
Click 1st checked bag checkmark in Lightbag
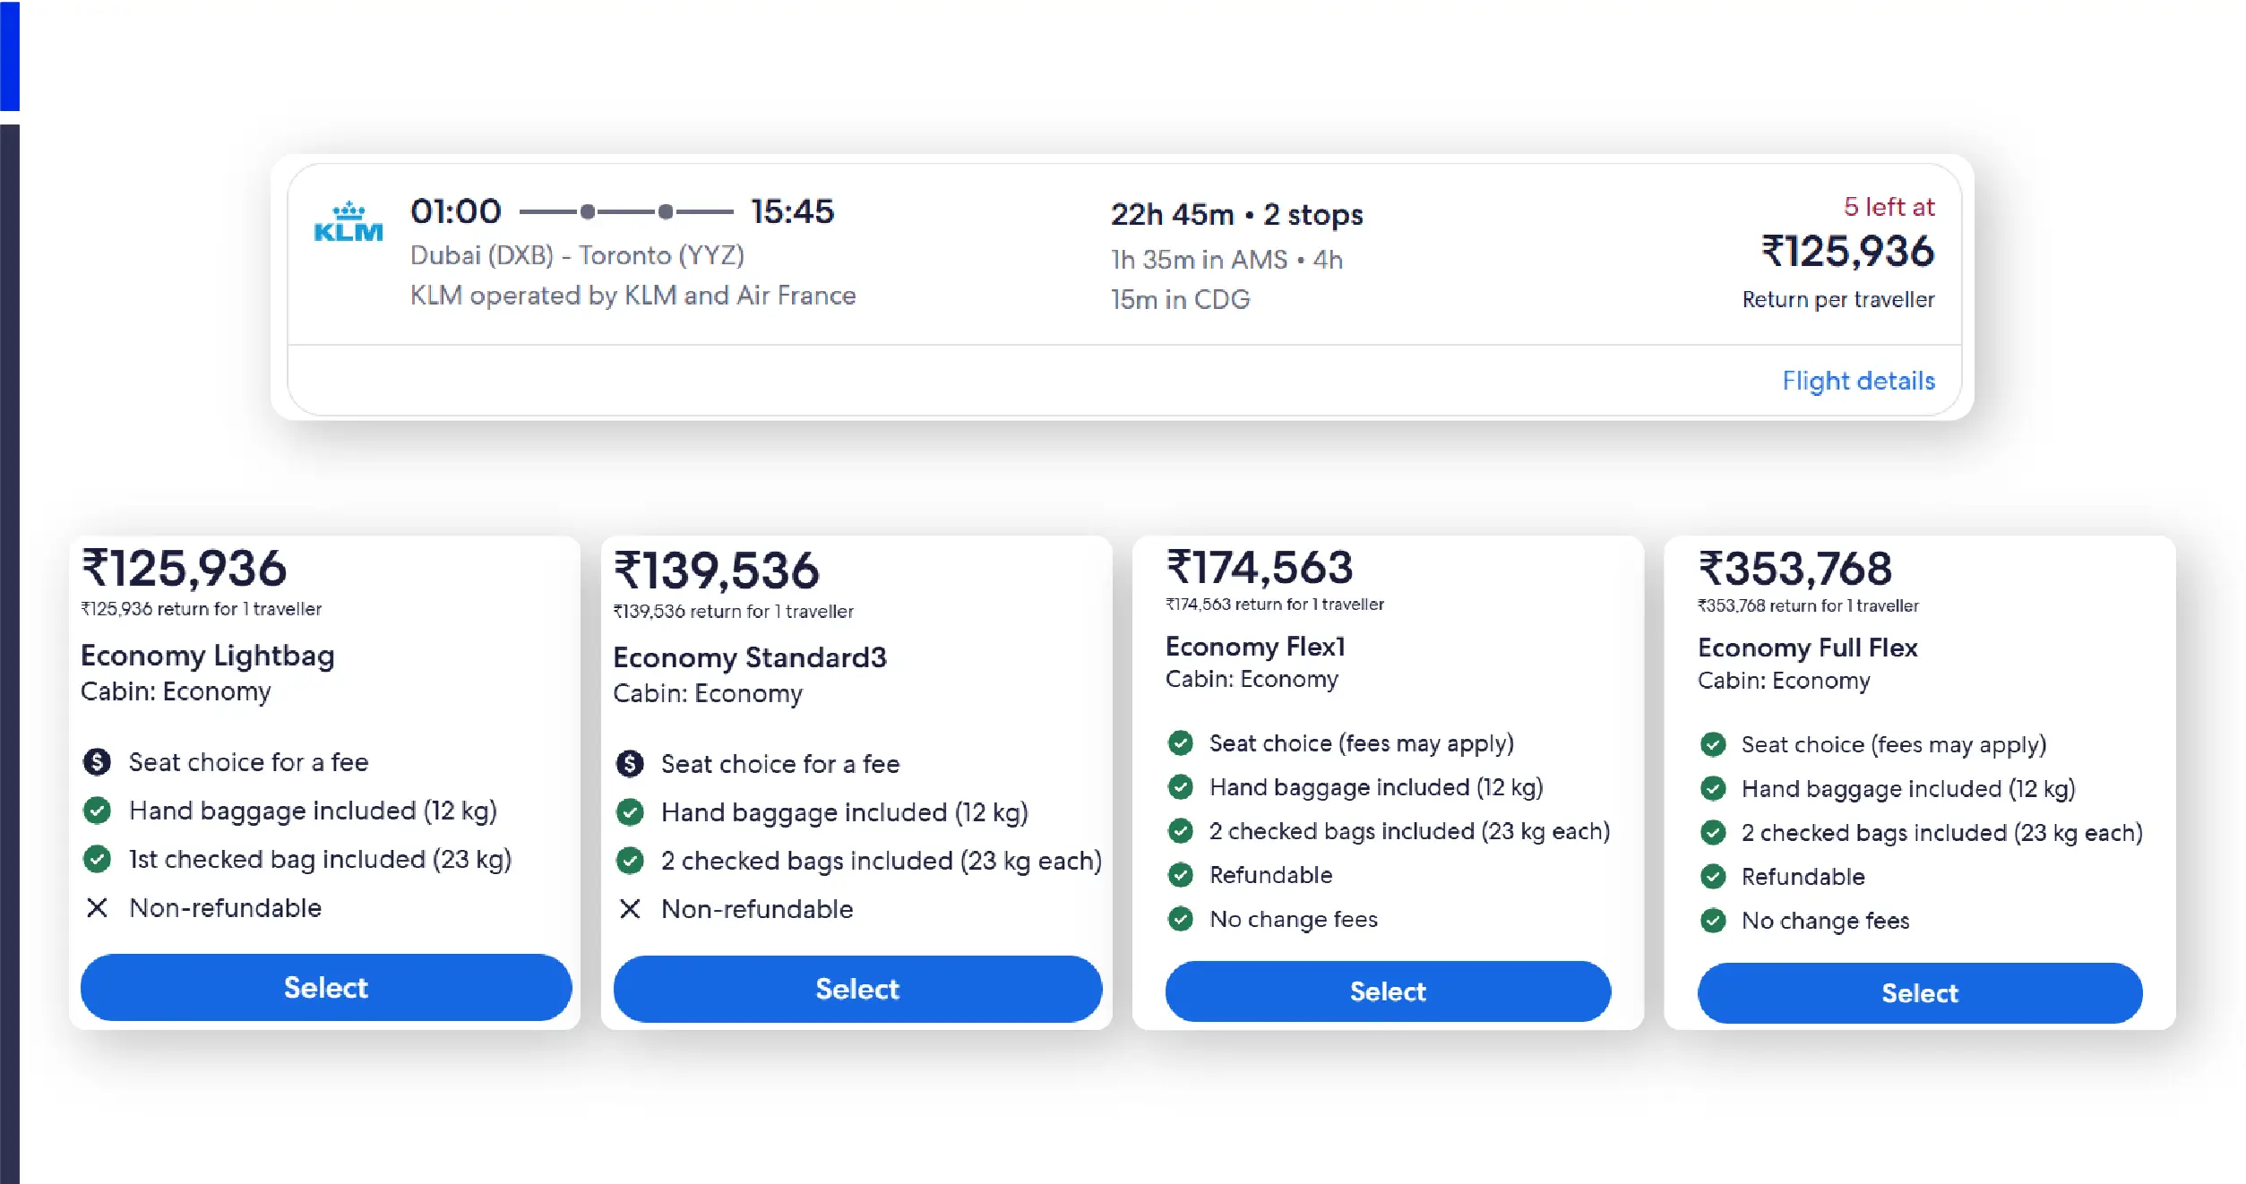[97, 860]
